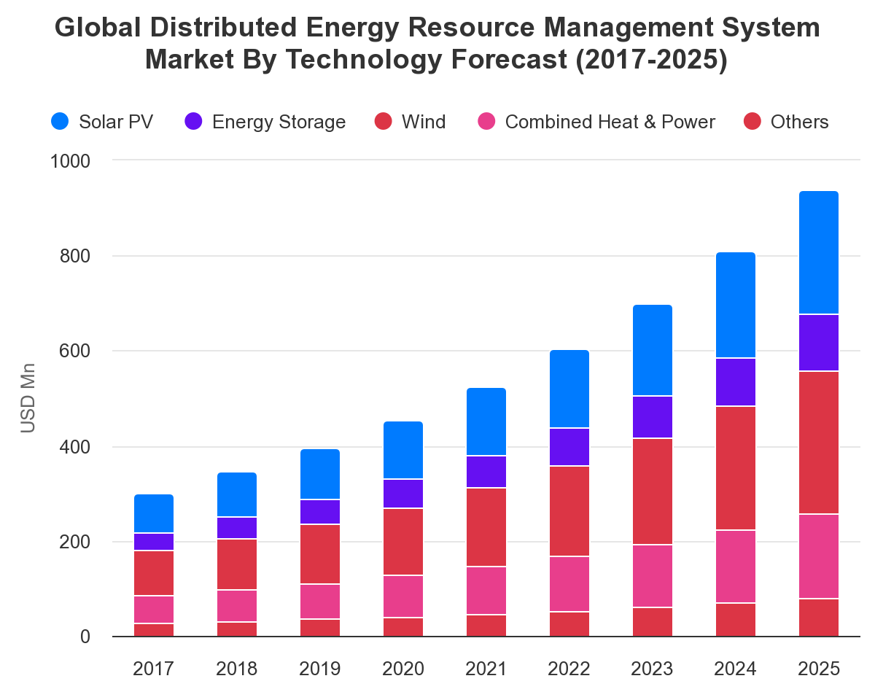Click the 2021 x-axis label

(486, 669)
